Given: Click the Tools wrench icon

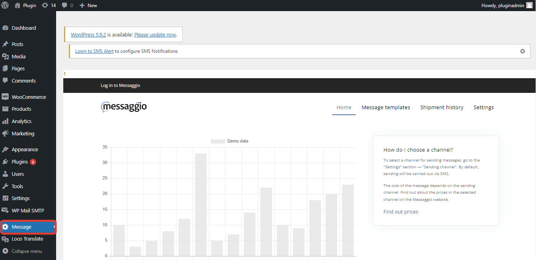Looking at the screenshot, I should (5, 186).
